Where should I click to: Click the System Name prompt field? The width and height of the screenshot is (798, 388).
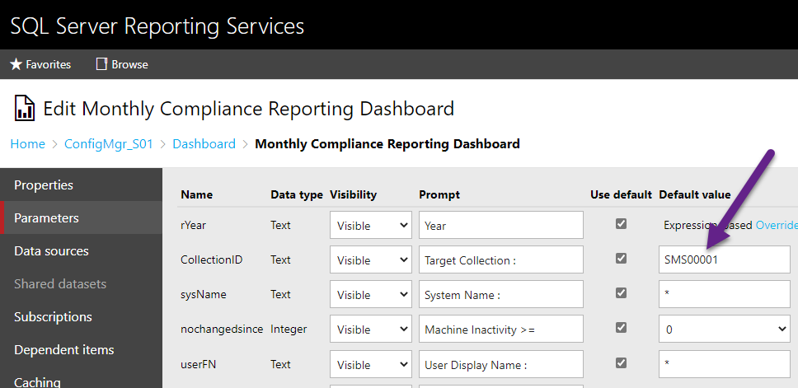(501, 294)
